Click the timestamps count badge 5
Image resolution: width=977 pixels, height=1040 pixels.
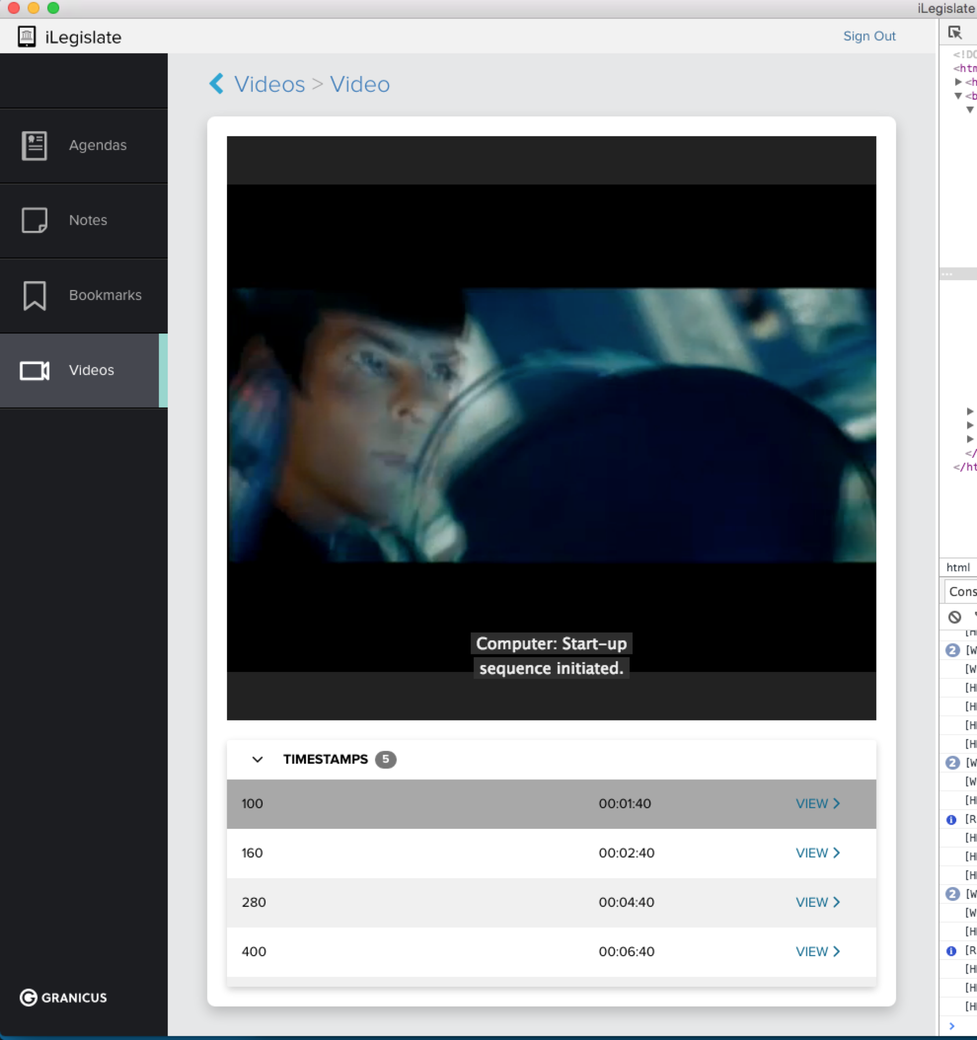pyautogui.click(x=386, y=759)
